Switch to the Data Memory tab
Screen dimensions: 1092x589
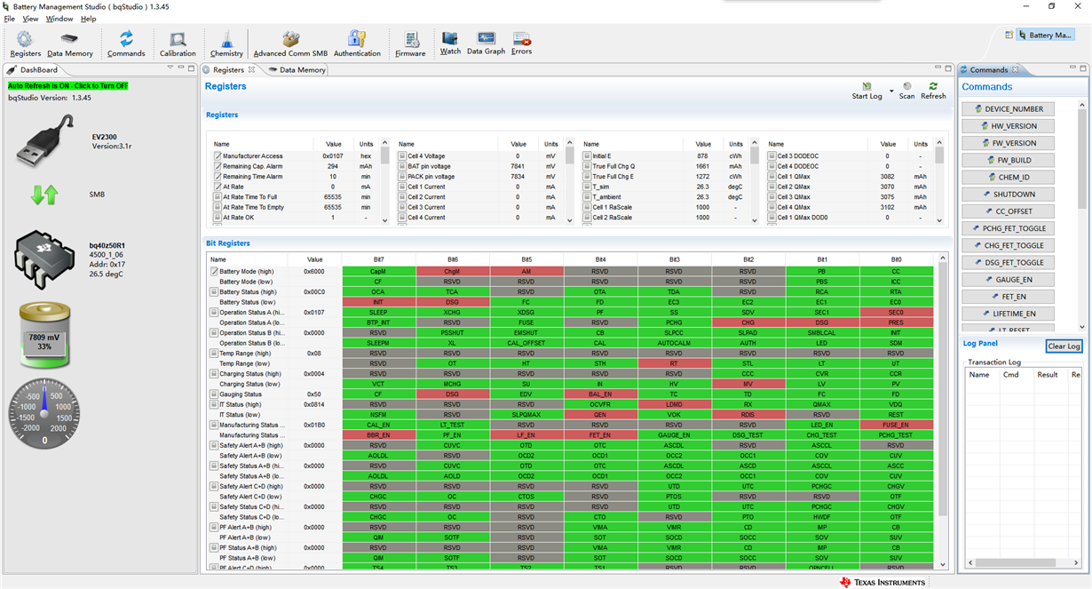[x=297, y=69]
